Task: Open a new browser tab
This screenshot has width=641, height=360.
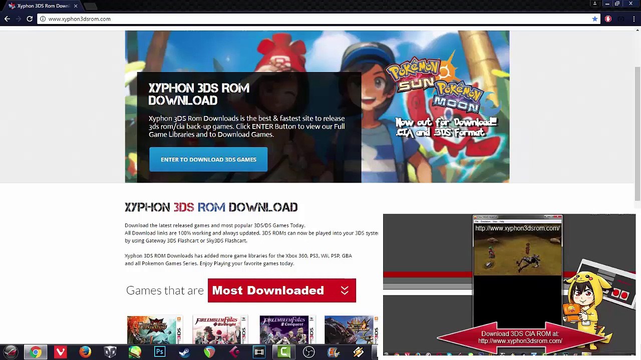Action: pyautogui.click(x=91, y=6)
